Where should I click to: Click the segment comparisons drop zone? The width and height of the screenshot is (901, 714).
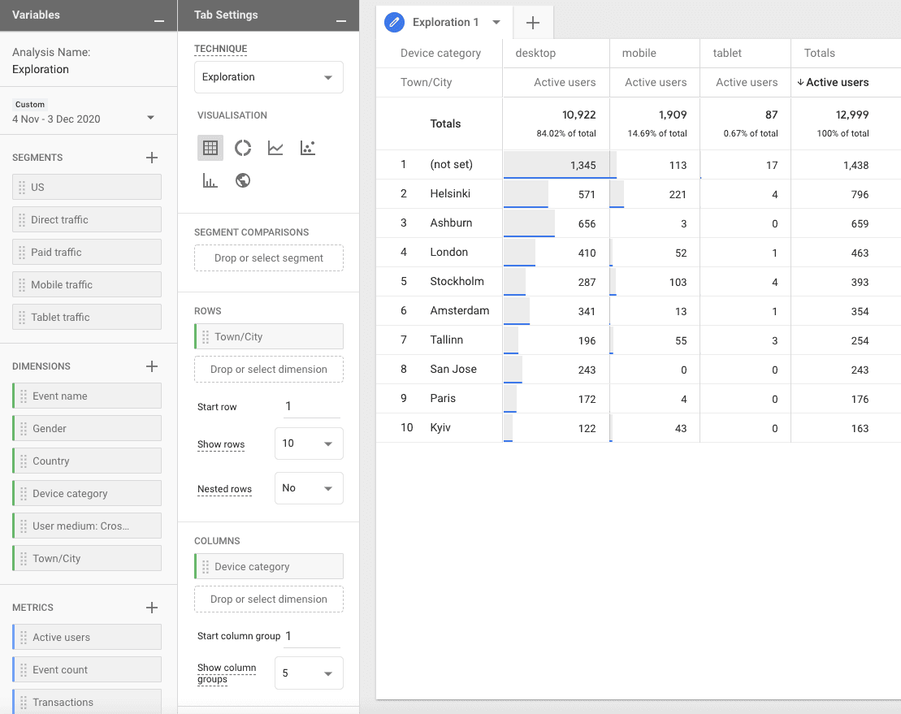point(268,258)
